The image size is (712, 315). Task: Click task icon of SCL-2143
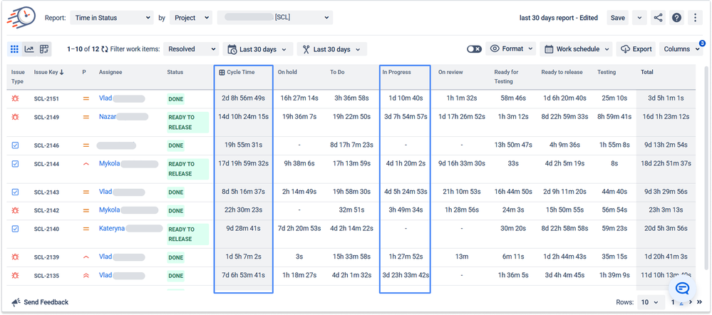point(15,192)
